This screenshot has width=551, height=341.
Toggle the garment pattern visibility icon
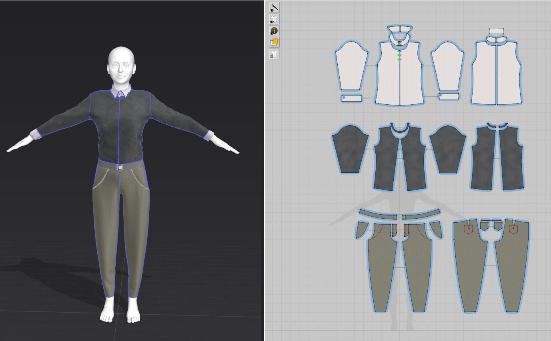coord(274,19)
